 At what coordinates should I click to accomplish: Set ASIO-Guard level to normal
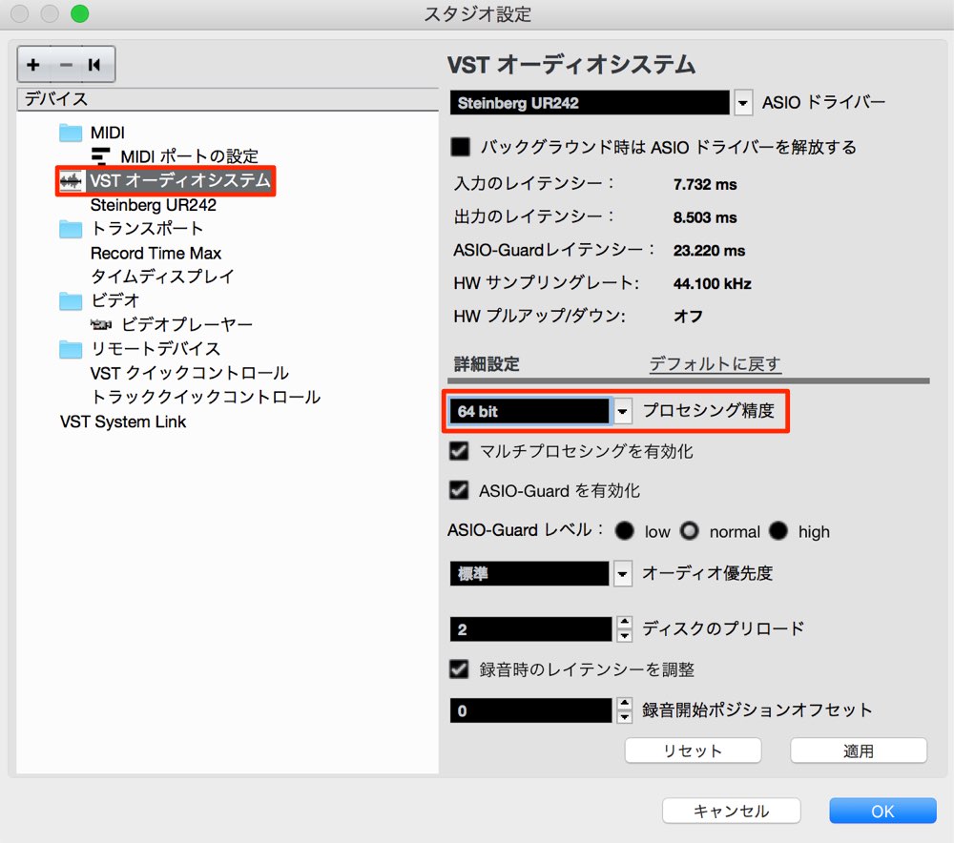690,531
